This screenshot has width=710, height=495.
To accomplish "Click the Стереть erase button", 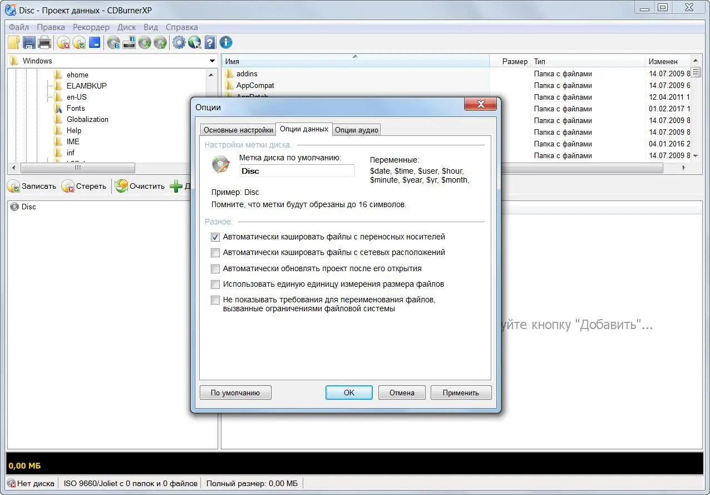I will 84,186.
